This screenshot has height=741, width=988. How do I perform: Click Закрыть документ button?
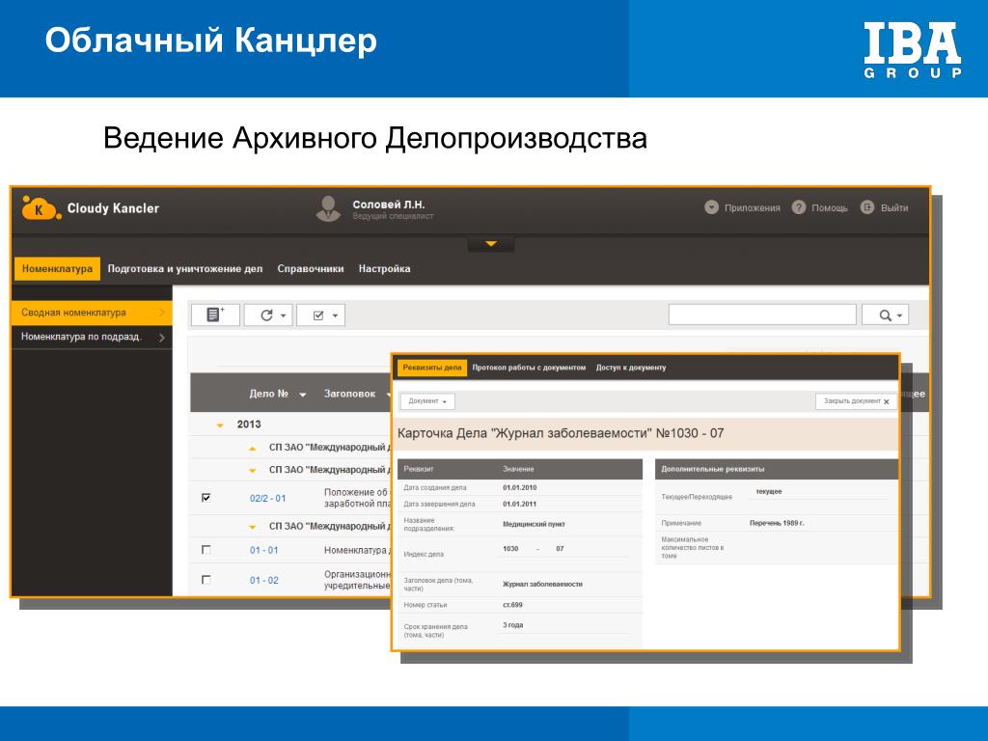tap(856, 401)
